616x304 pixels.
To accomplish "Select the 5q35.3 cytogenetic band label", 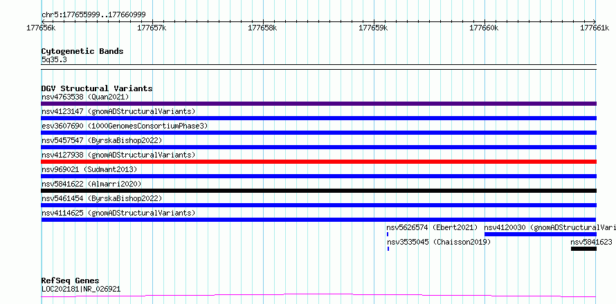I will [54, 59].
